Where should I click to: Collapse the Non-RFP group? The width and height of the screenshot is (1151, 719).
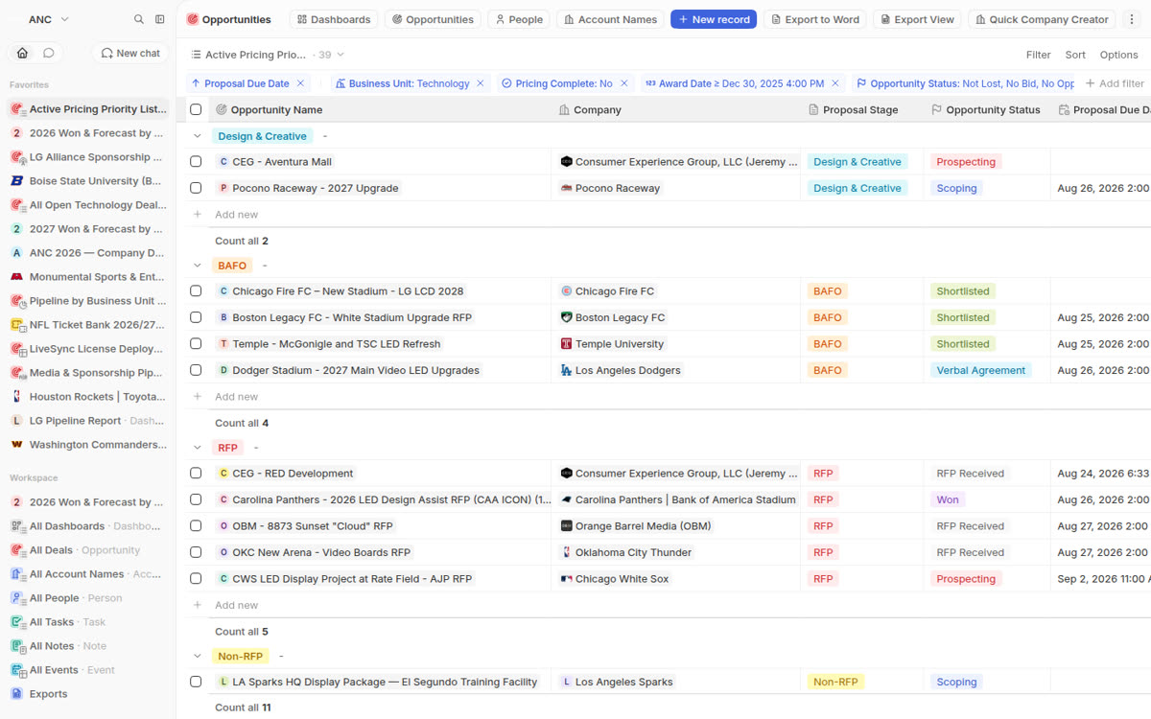click(198, 656)
